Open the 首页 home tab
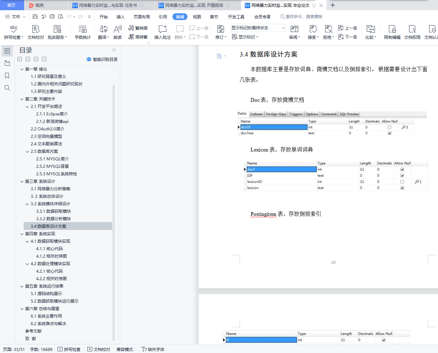 pyautogui.click(x=11, y=5)
